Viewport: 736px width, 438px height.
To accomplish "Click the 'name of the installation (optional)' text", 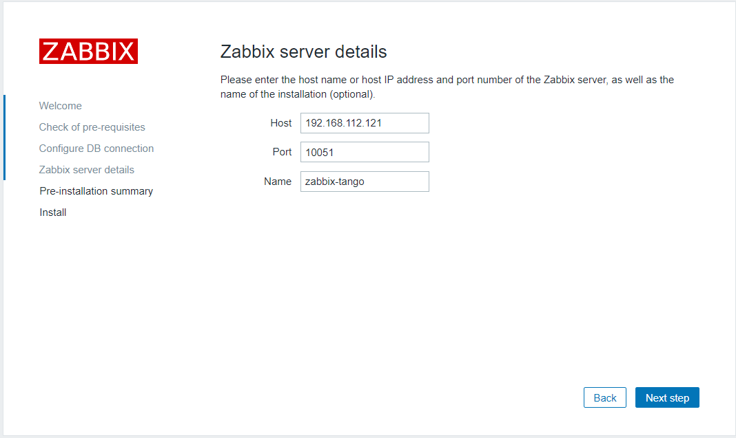I will click(x=298, y=94).
